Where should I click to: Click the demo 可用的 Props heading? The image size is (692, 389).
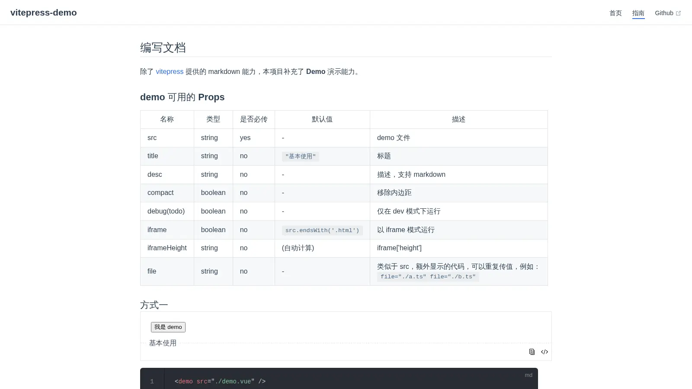pos(182,97)
